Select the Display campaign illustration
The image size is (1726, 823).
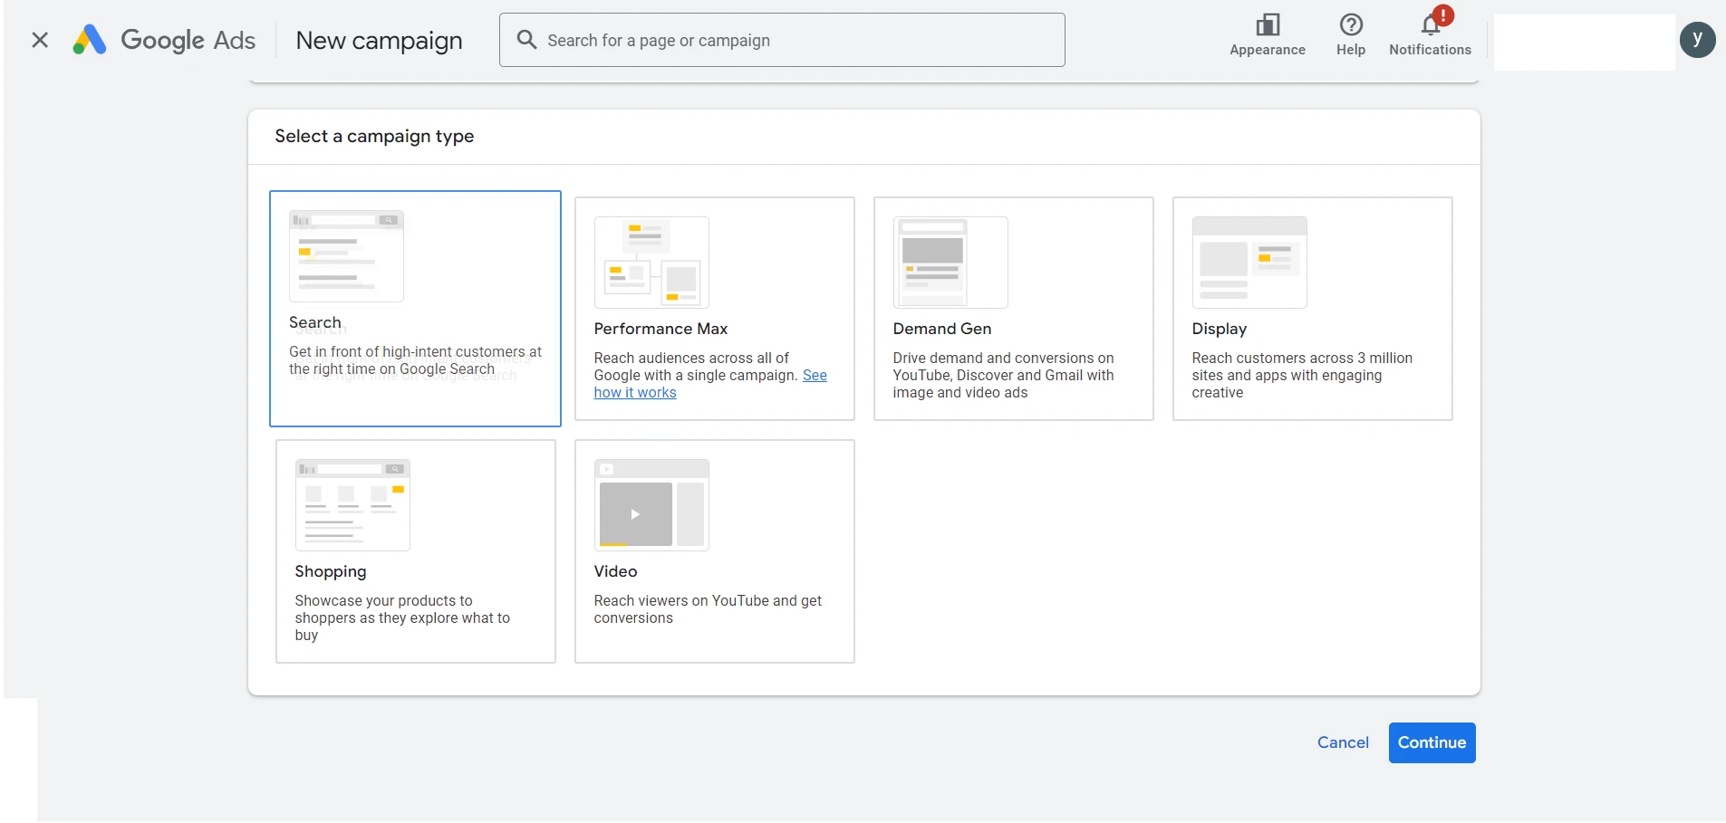1249,263
